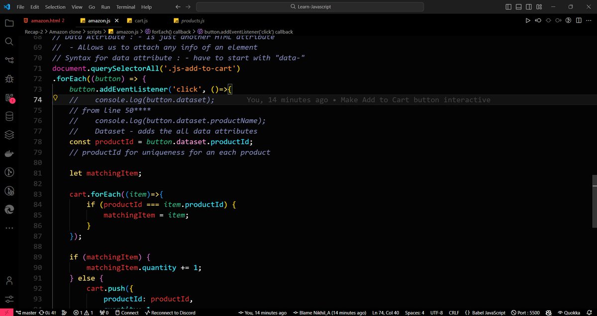Go forward with the navigation arrow
Image resolution: width=597 pixels, height=316 pixels.
pyautogui.click(x=189, y=7)
